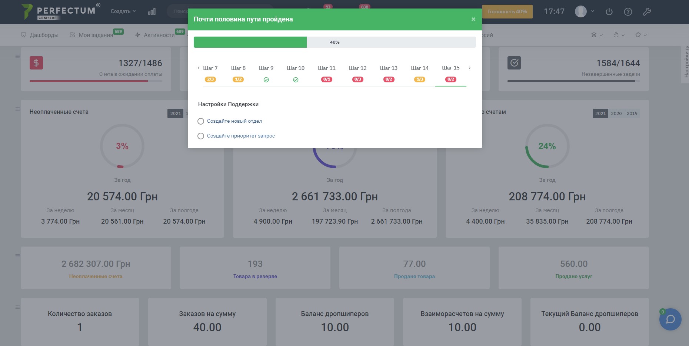Select the 'Создайте приоритет запрос' radio button

pos(201,136)
